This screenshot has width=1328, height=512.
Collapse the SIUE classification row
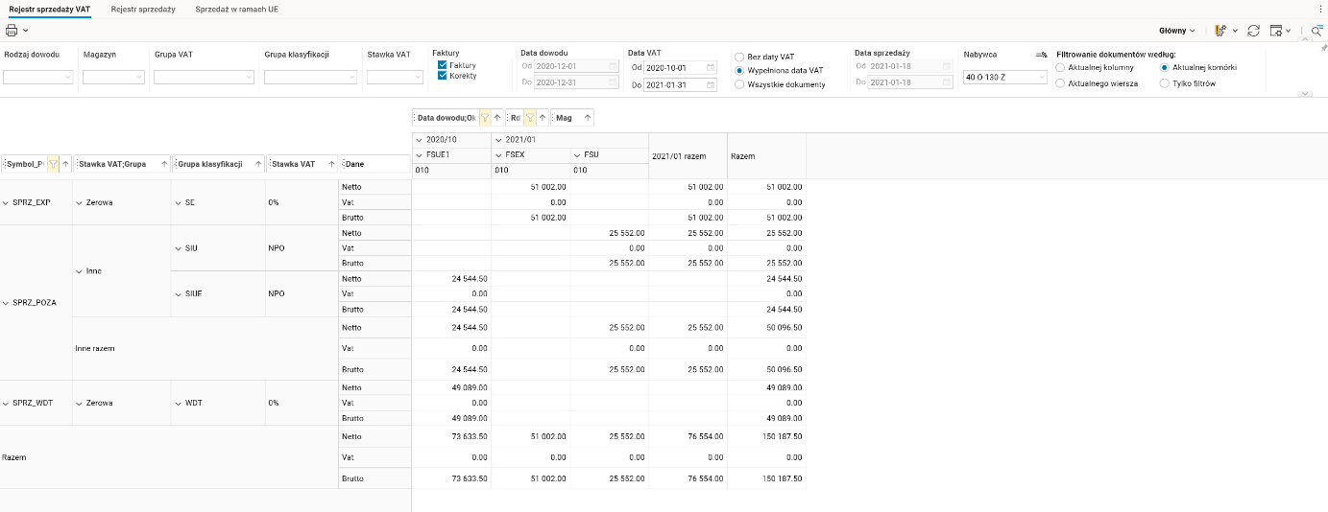click(178, 293)
